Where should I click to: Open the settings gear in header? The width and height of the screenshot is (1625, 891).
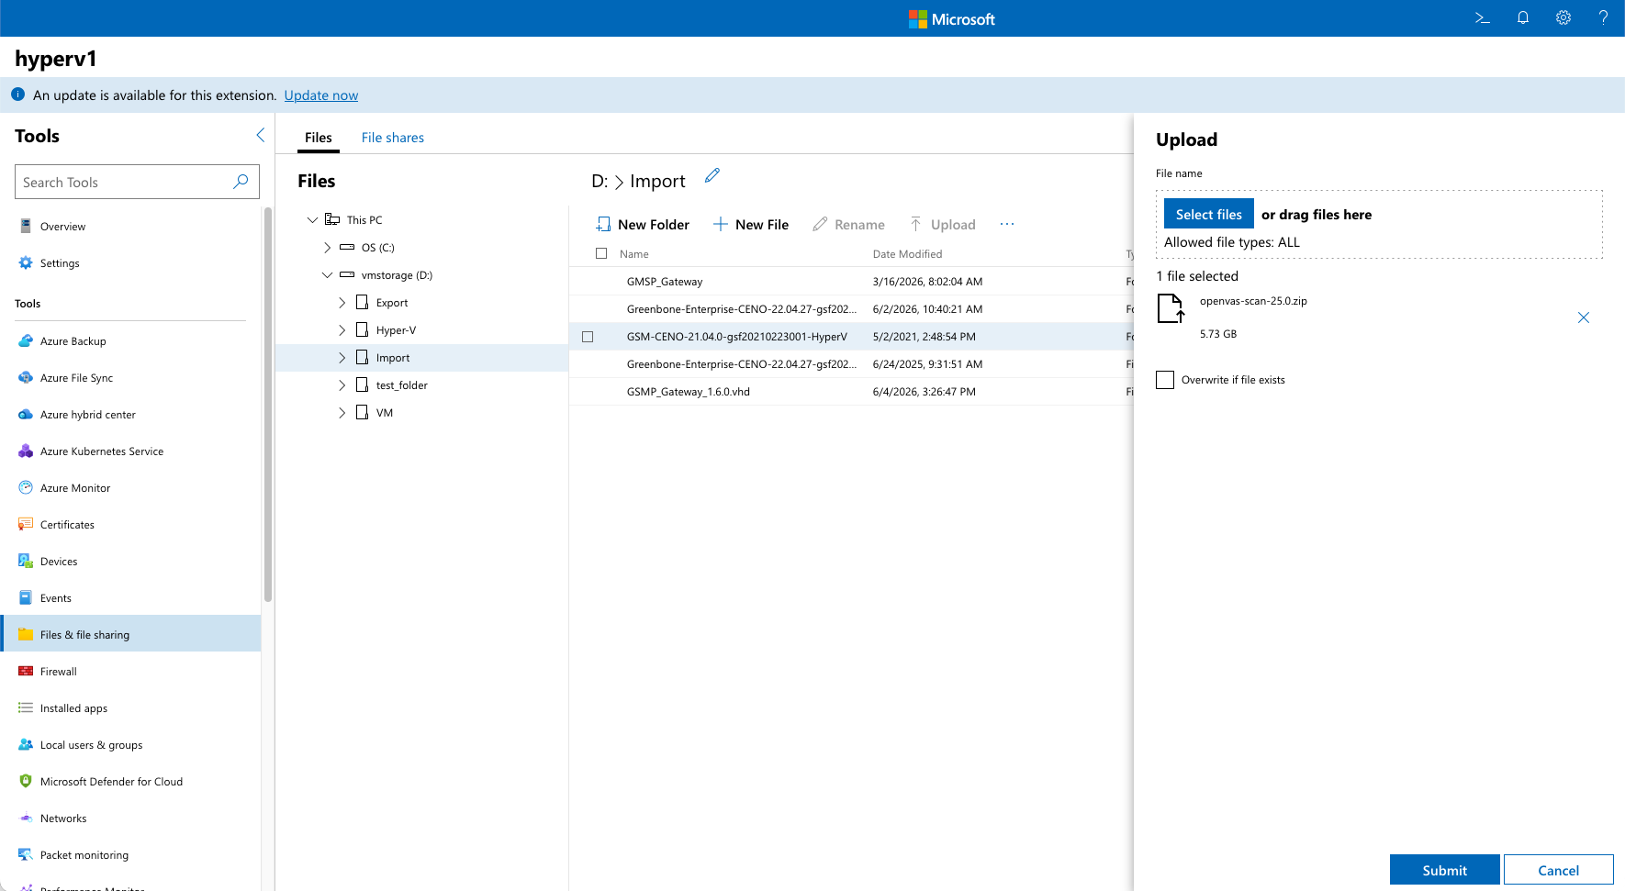[x=1563, y=18]
